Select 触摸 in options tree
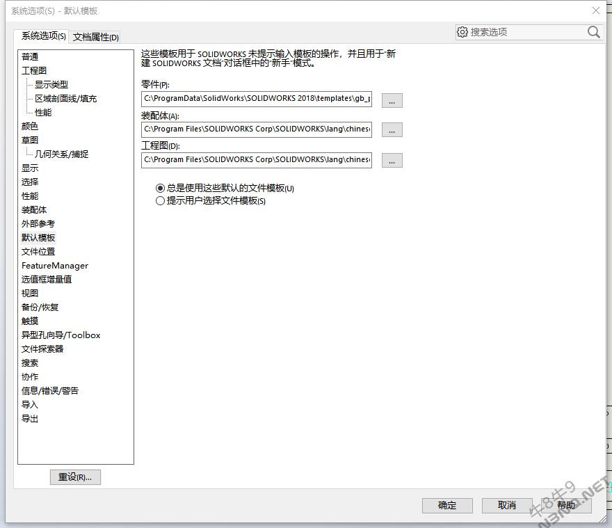Image resolution: width=612 pixels, height=528 pixels. click(x=30, y=321)
